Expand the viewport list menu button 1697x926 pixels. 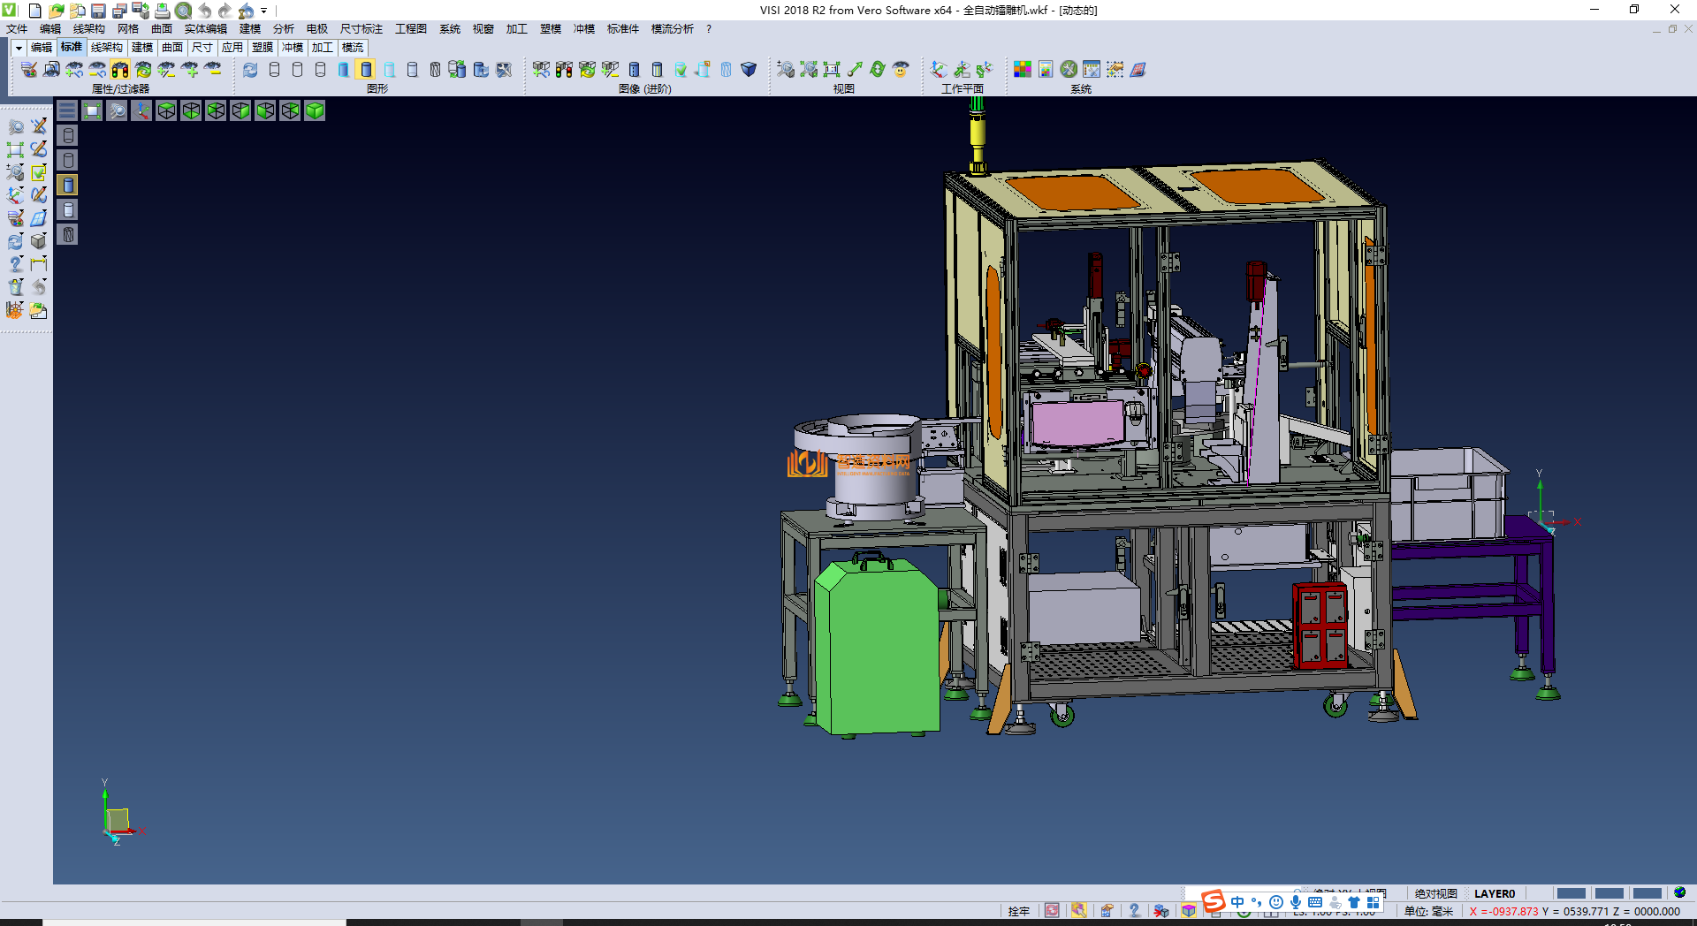coord(67,110)
